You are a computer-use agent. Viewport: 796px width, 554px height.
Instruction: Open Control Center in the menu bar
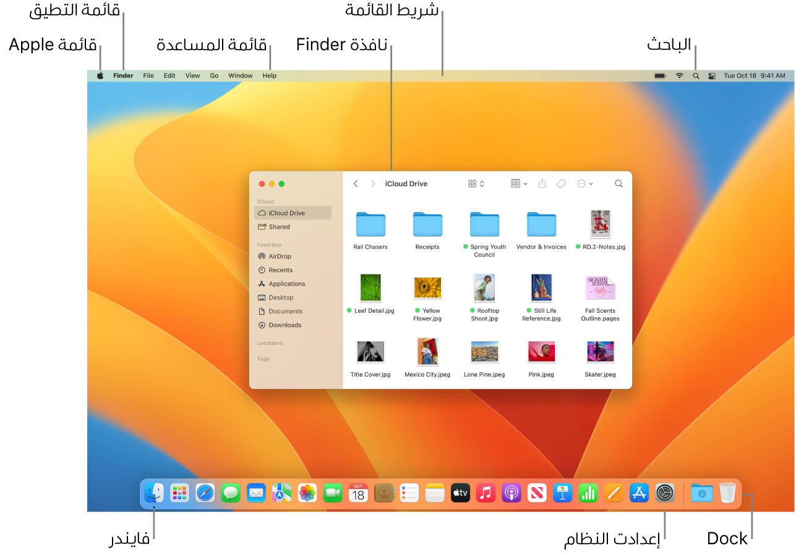click(x=712, y=76)
